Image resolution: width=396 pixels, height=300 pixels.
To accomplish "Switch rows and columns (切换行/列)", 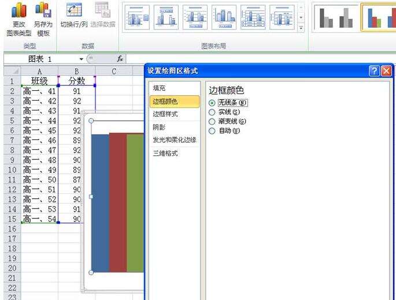I will (x=74, y=15).
